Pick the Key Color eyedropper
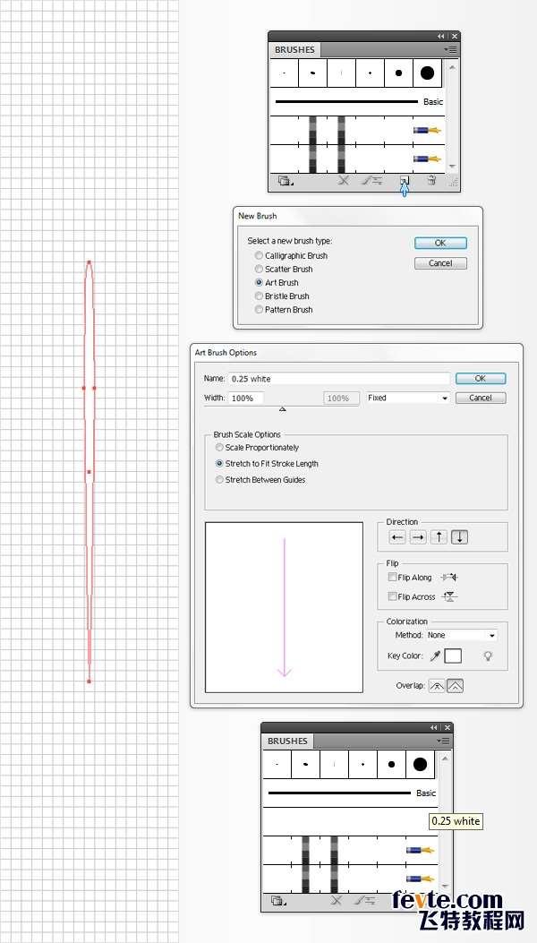Screen dimensions: 537x943 [x=435, y=656]
